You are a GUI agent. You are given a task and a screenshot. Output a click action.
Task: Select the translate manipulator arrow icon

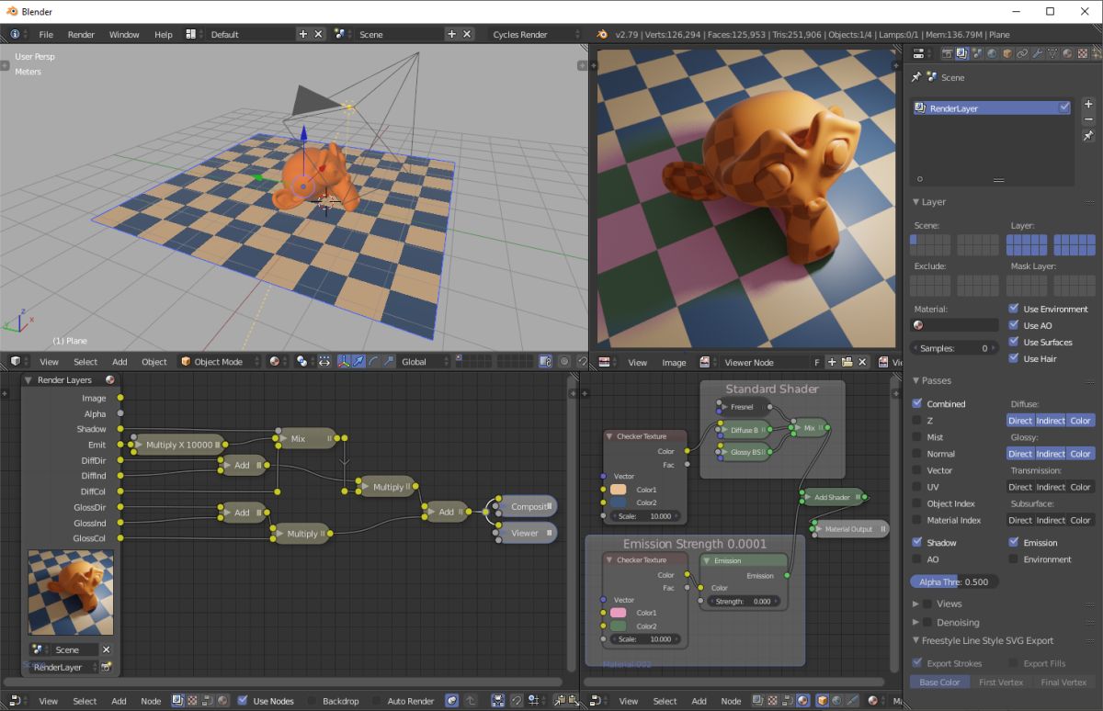pyautogui.click(x=358, y=361)
